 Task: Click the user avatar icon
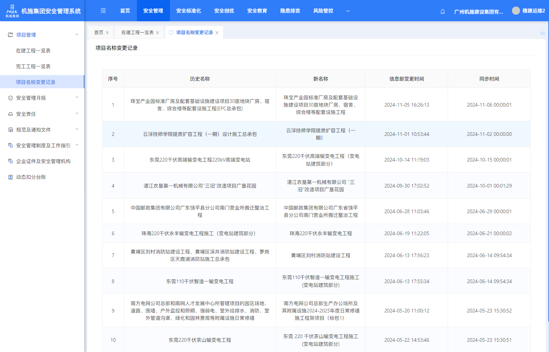click(516, 11)
